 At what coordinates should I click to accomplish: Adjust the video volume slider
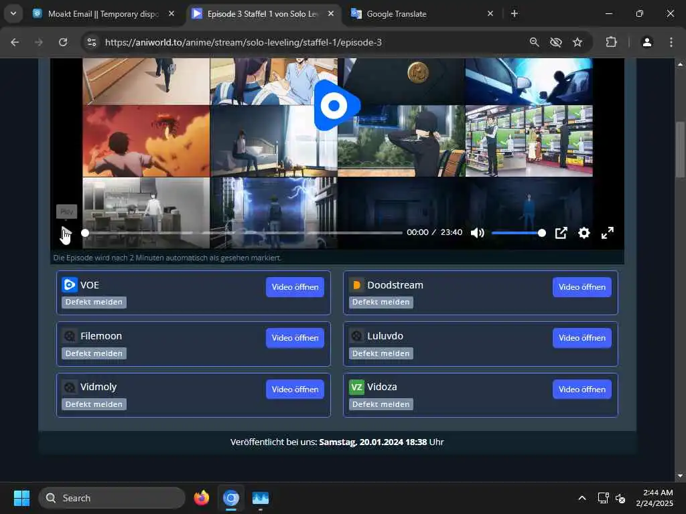click(519, 233)
